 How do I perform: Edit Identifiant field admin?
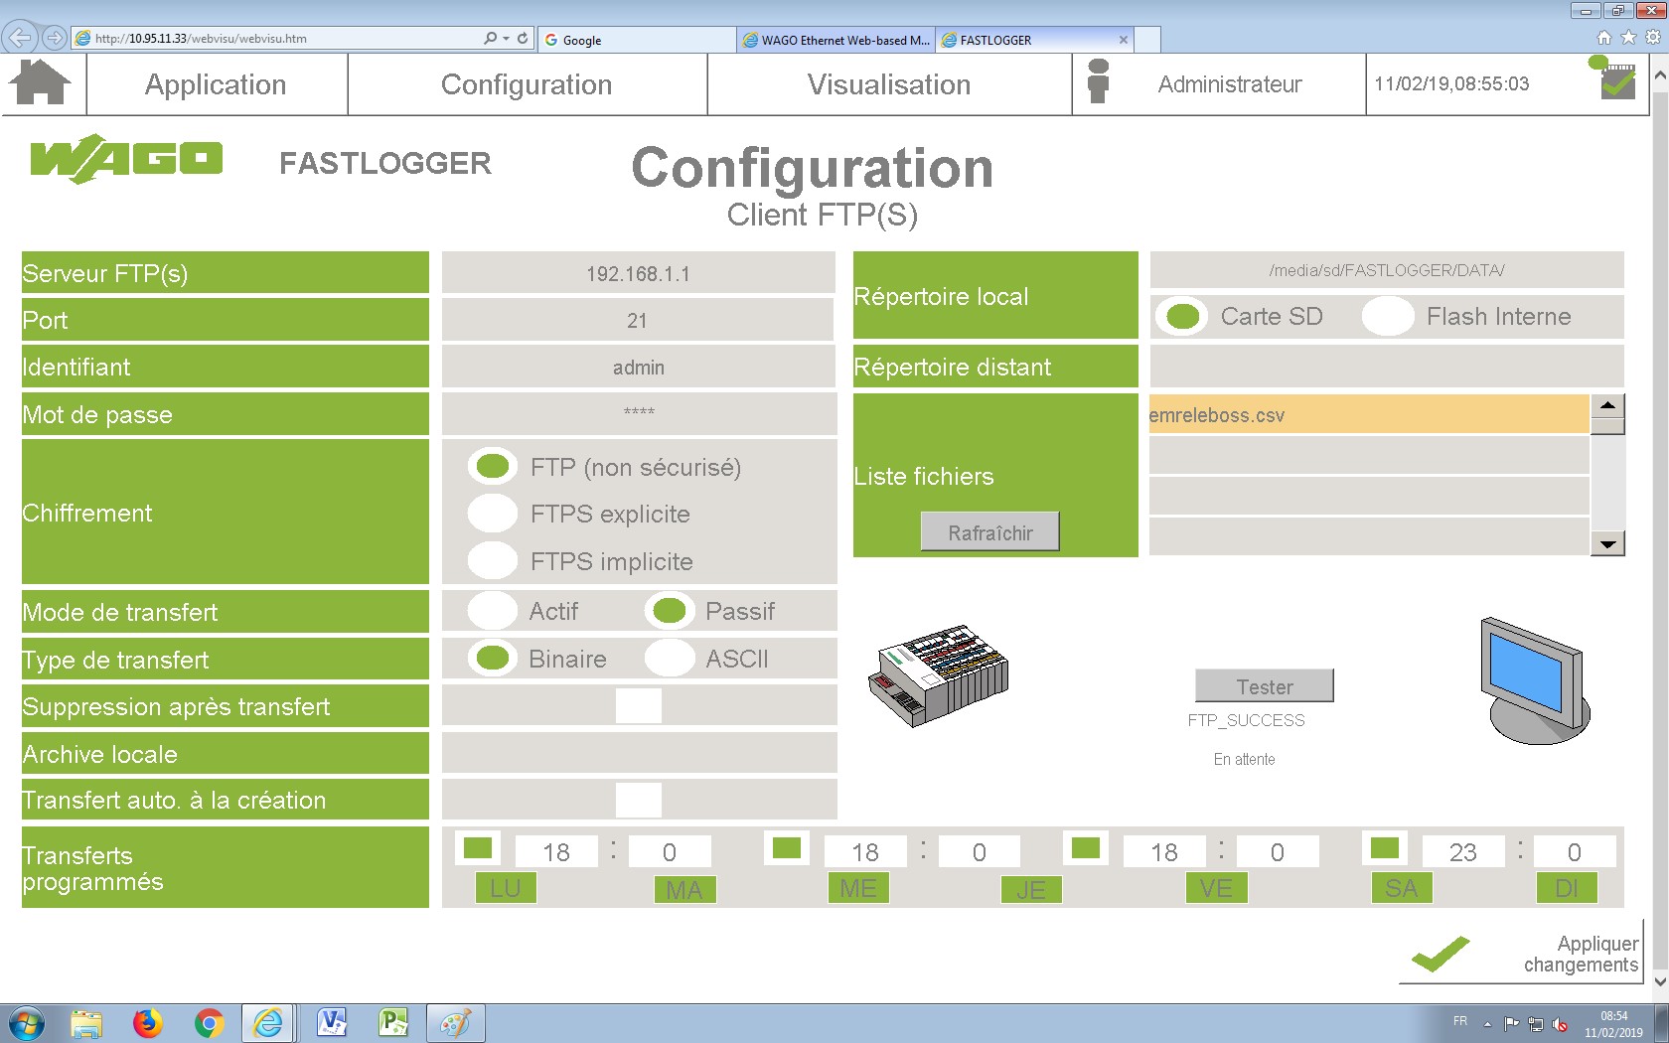coord(638,367)
